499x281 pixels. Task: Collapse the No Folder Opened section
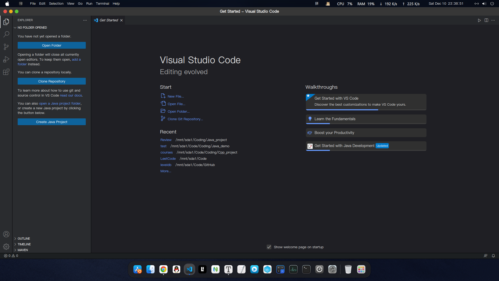(32, 28)
